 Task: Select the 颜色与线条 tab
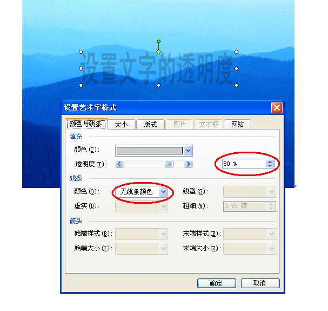click(86, 124)
